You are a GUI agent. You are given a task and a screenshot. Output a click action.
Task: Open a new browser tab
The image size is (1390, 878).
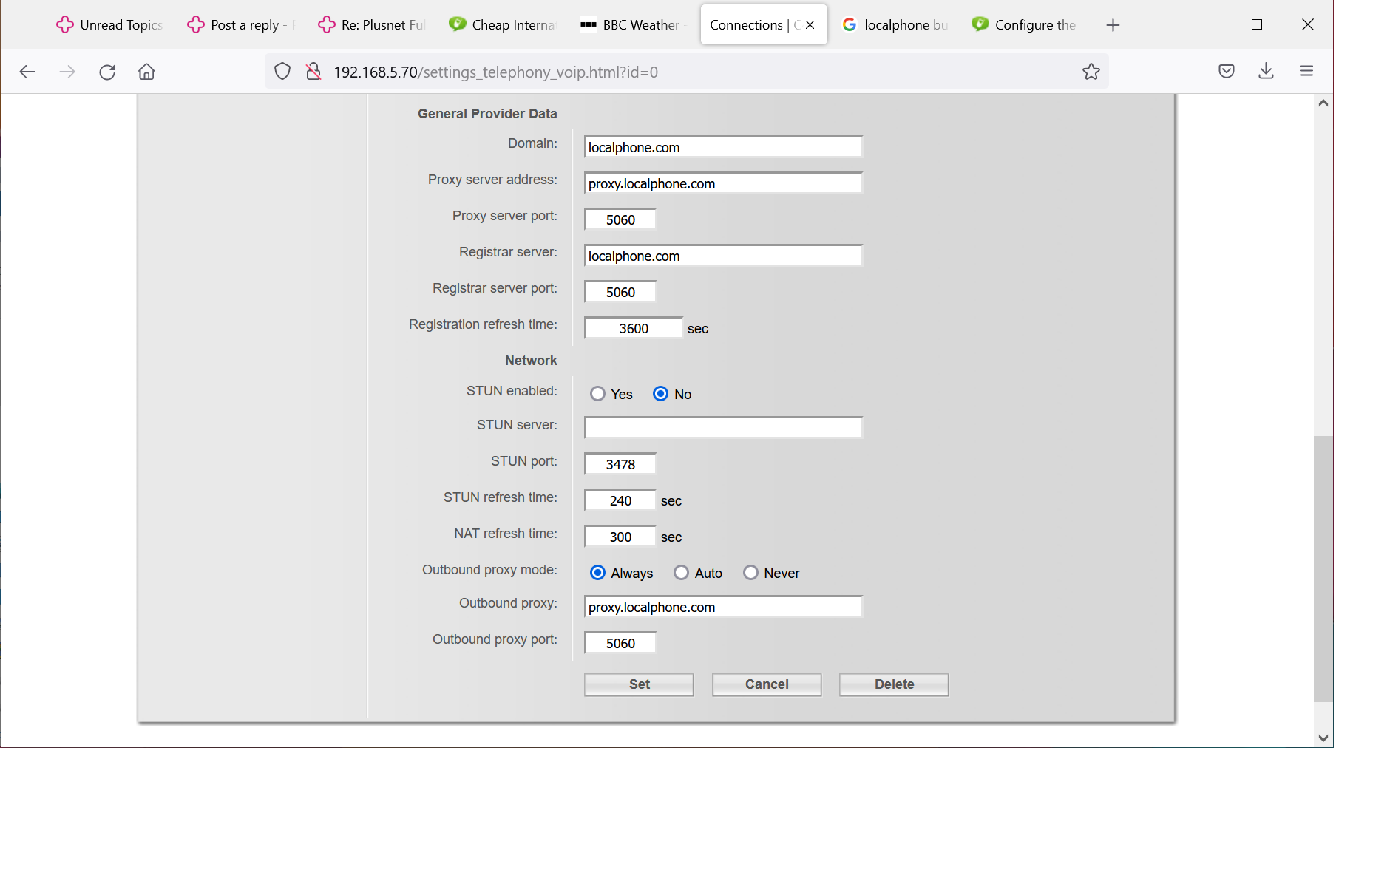point(1112,25)
